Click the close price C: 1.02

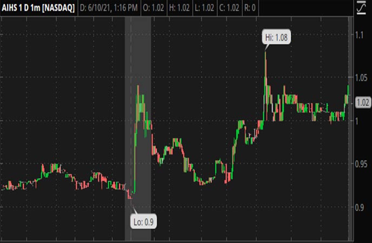point(229,8)
